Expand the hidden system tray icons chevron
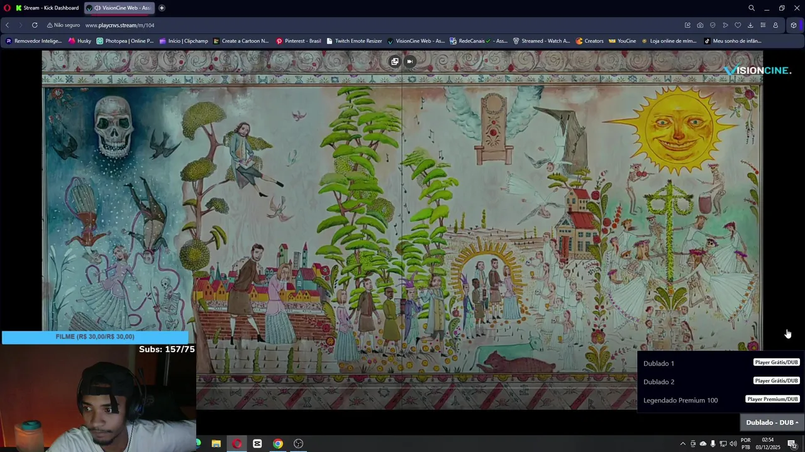 point(682,444)
